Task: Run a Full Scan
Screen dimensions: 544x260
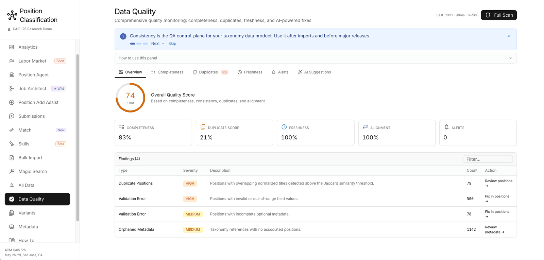Action: [499, 15]
